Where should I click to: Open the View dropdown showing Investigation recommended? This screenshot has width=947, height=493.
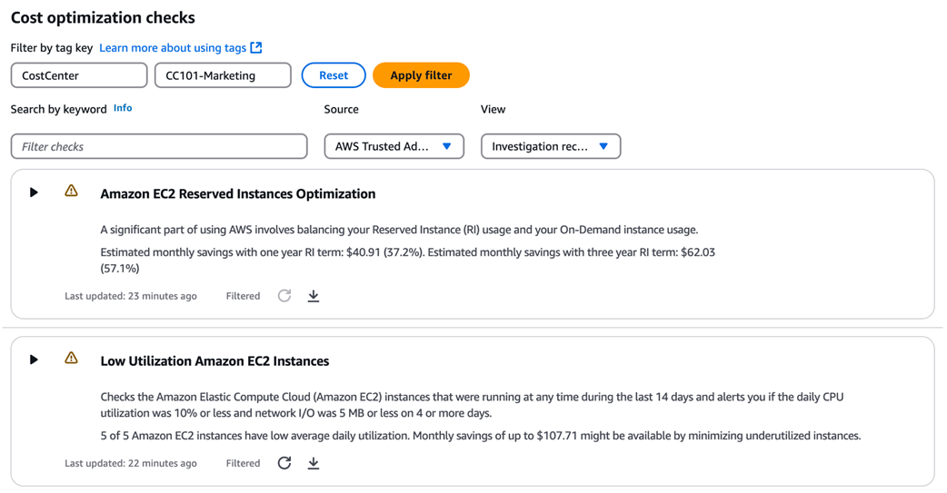click(x=550, y=146)
